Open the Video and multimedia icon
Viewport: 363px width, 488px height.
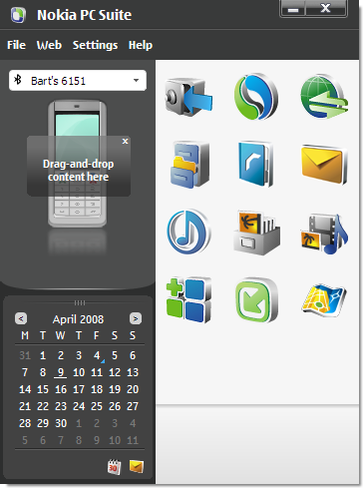(324, 234)
